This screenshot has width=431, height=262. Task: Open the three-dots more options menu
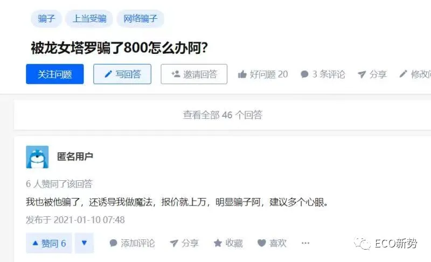pyautogui.click(x=305, y=243)
